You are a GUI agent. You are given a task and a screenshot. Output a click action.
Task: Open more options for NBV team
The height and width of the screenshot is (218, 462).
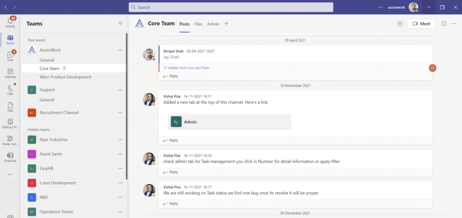120,197
